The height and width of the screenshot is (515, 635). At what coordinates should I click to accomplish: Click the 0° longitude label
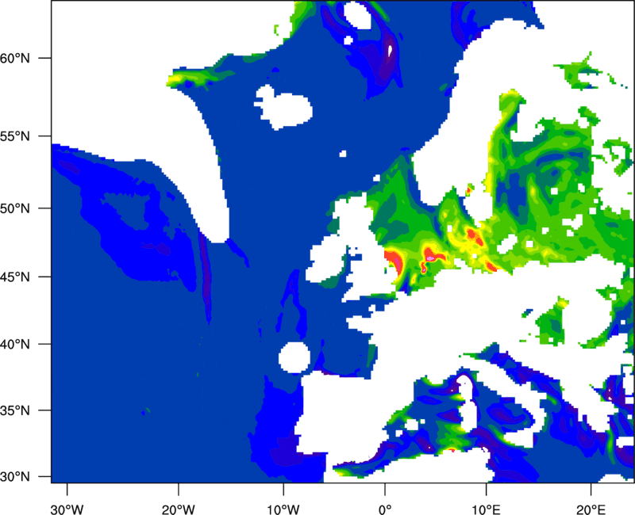pyautogui.click(x=385, y=509)
